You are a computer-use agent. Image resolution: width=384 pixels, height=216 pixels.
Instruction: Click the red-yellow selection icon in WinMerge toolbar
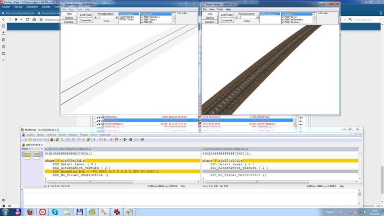tap(51, 139)
